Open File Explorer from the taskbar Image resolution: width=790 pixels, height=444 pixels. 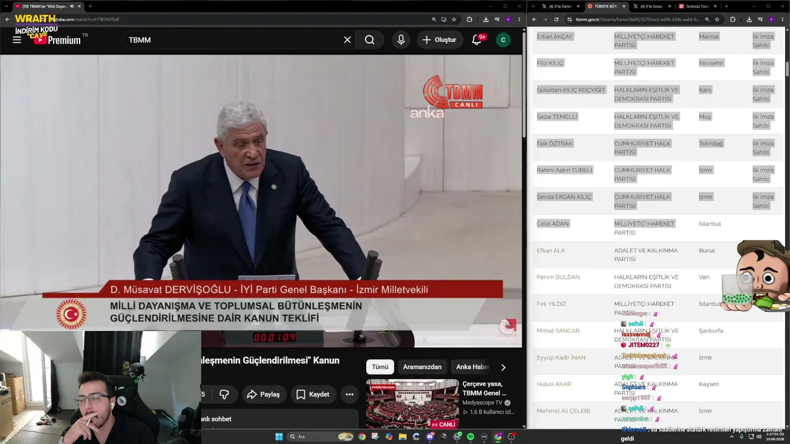tap(402, 437)
